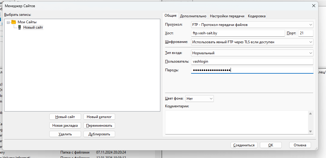326x158 pixels.
Task: Click the Удалить button
Action: pos(65,134)
